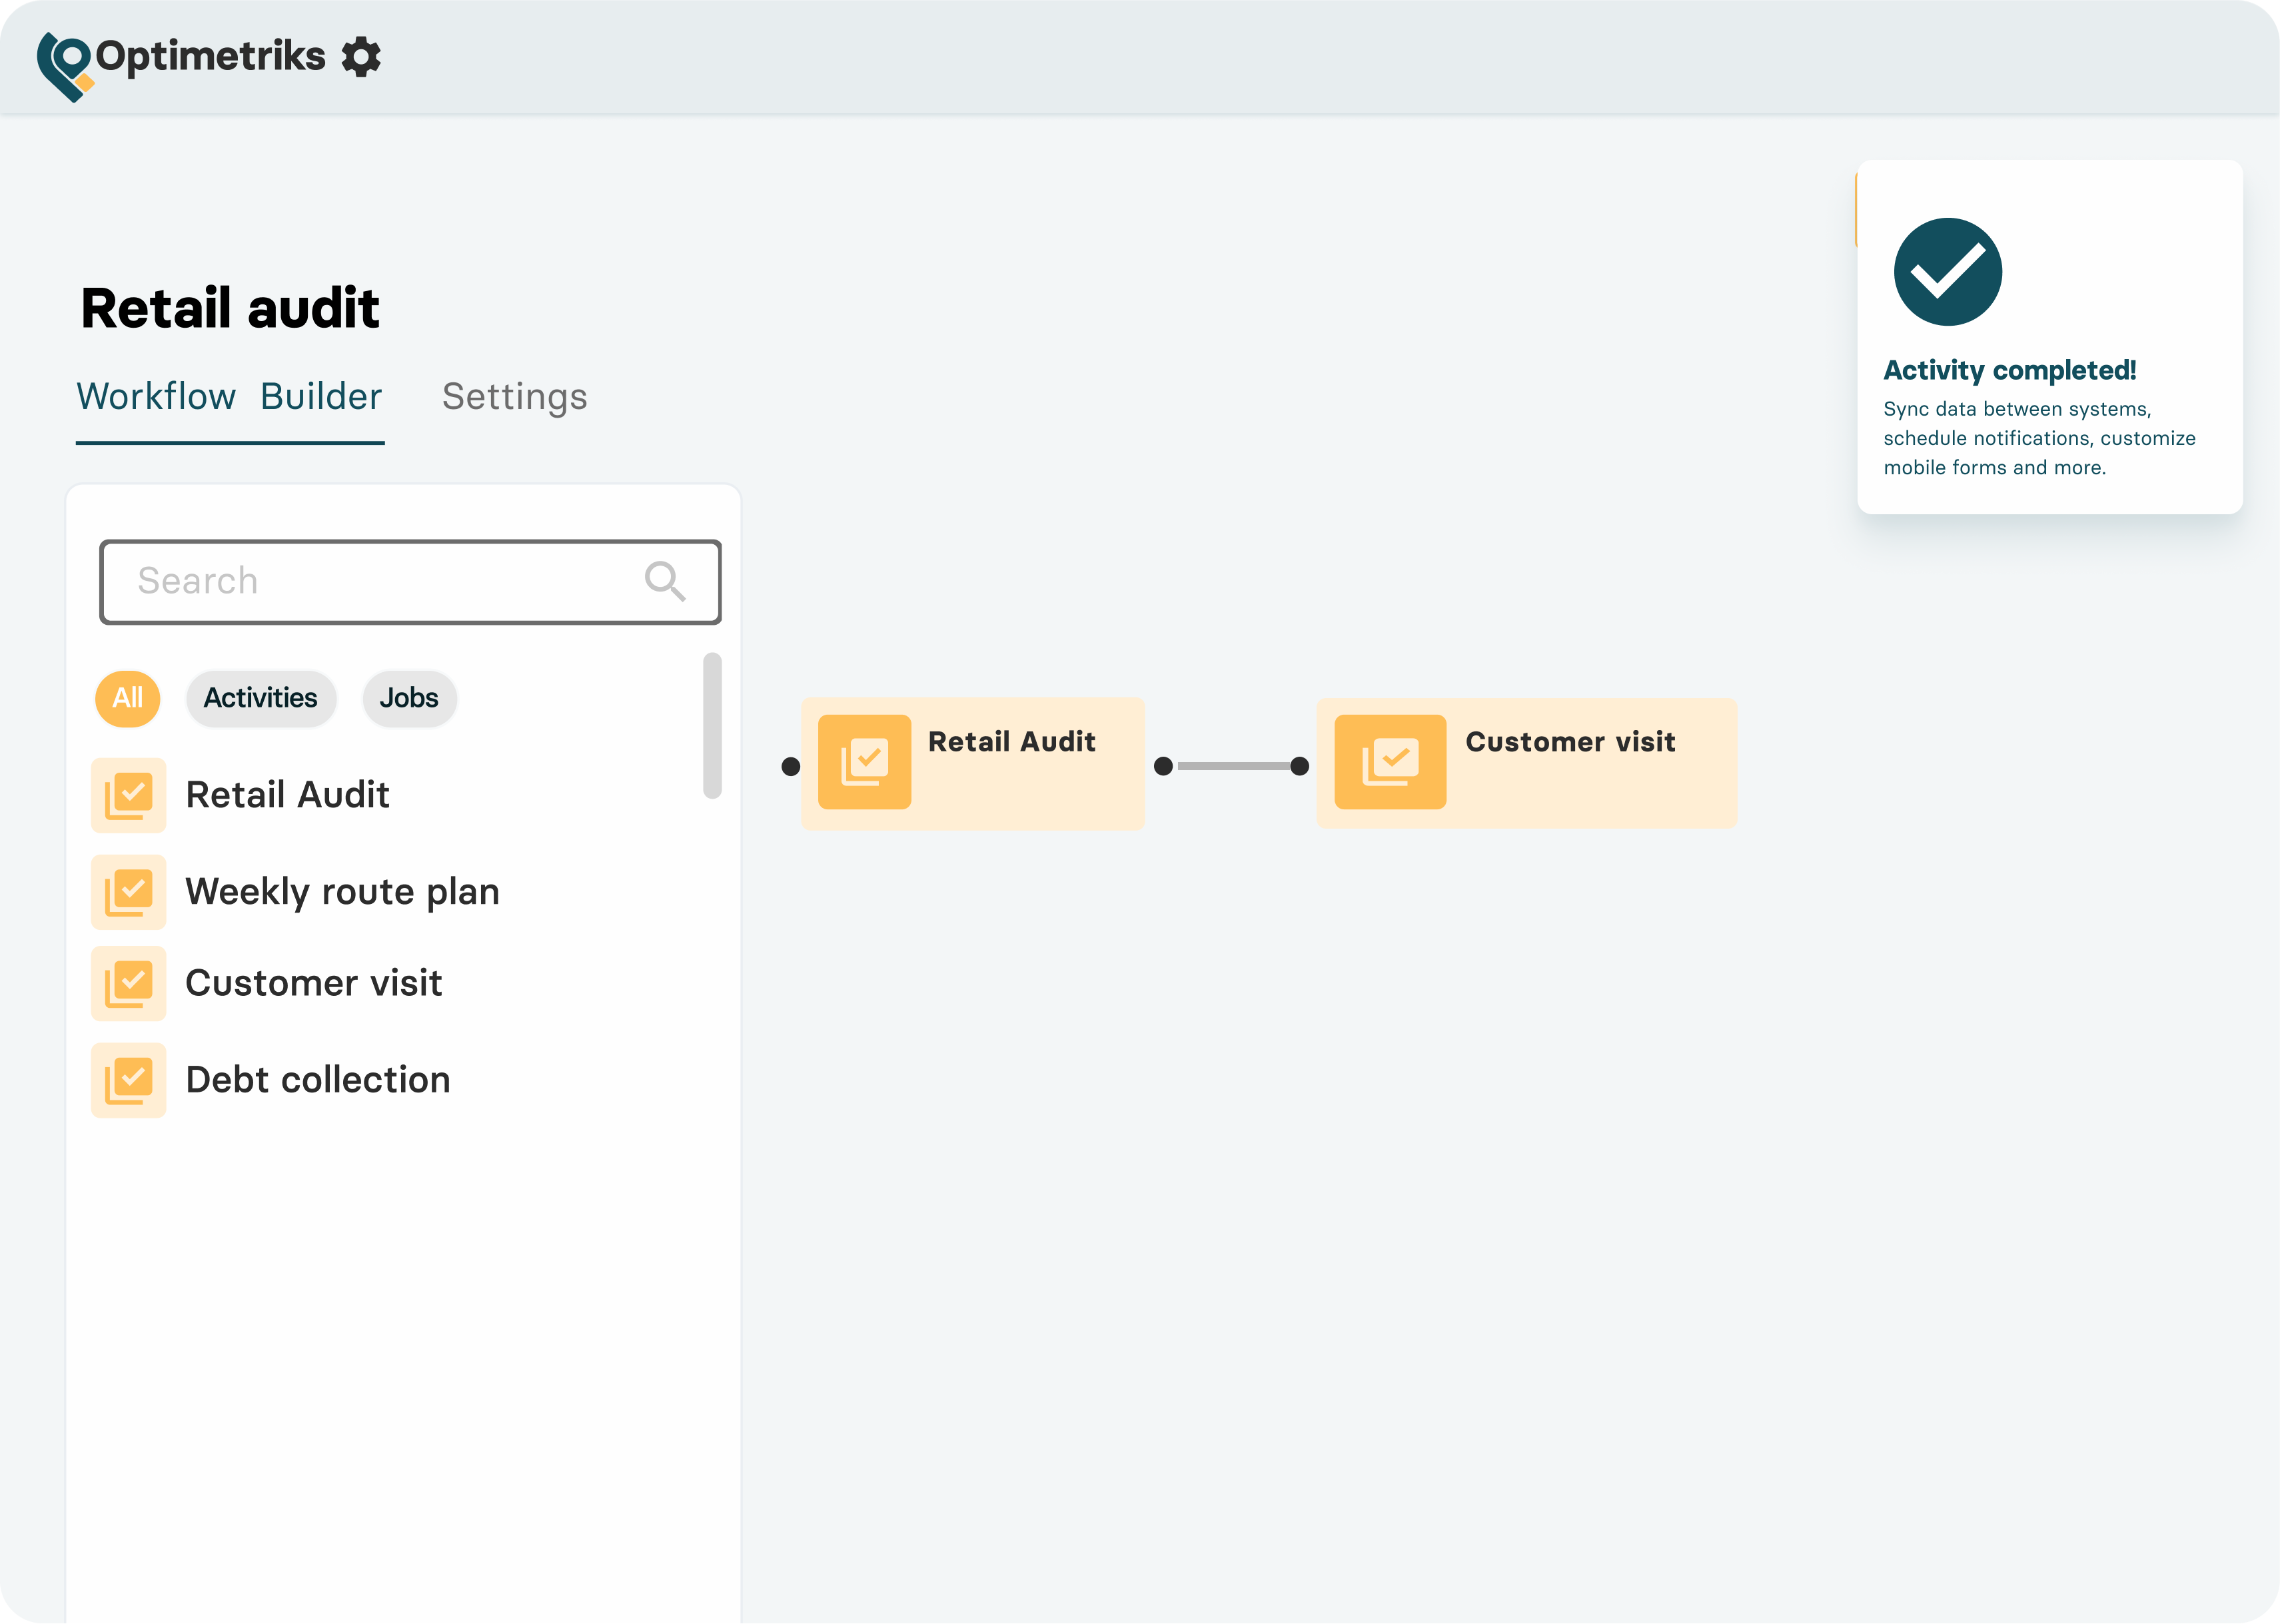Click the Retail Audit list item icon

129,795
